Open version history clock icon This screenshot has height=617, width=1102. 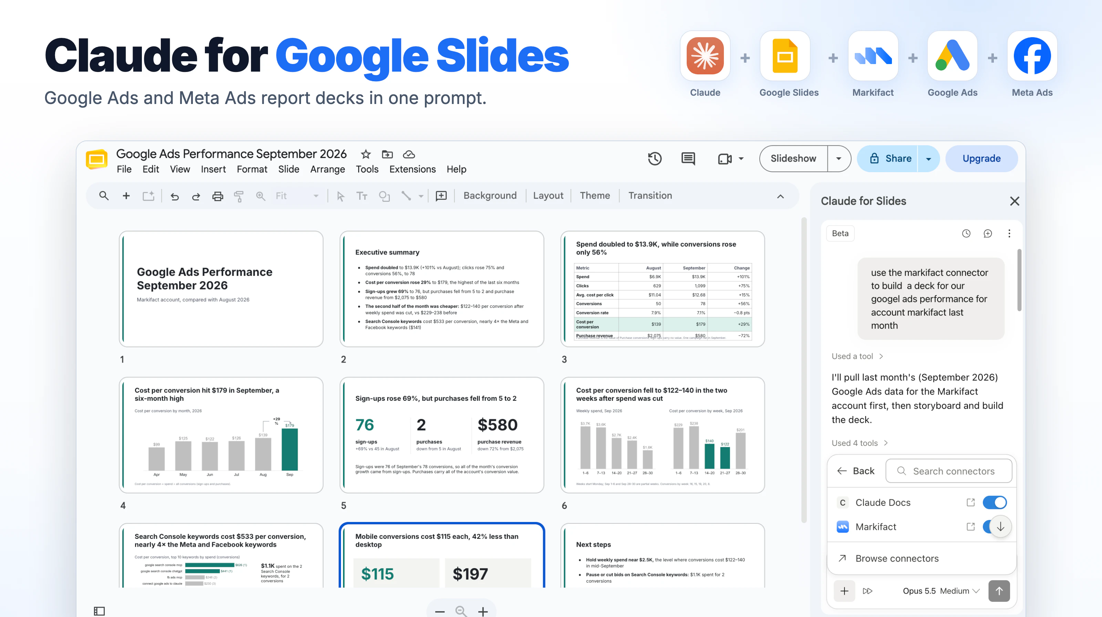click(655, 158)
